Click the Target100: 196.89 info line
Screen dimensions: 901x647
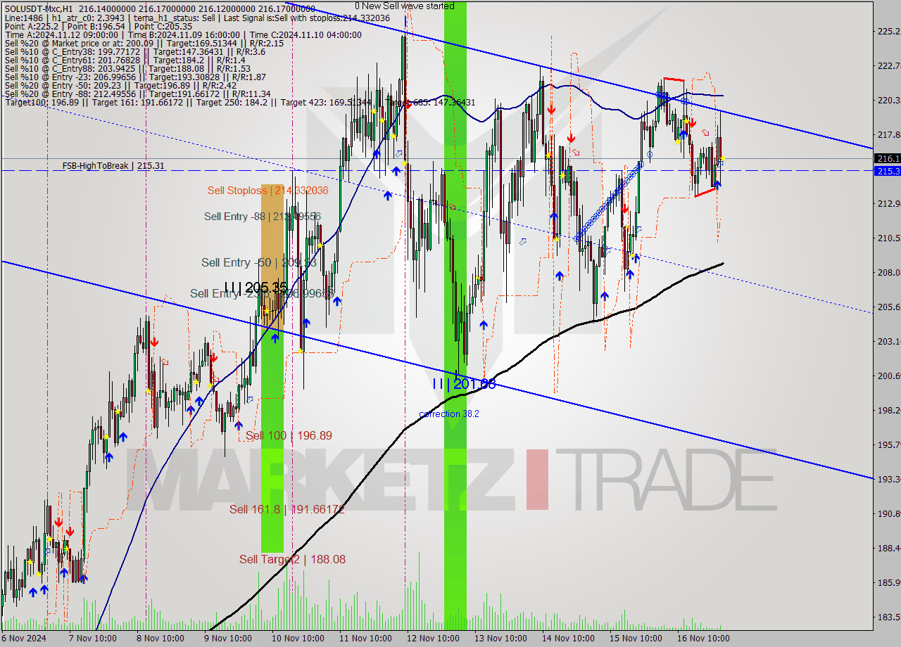[x=239, y=103]
